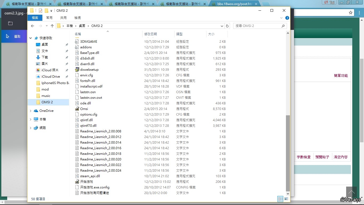Image resolution: width=364 pixels, height=205 pixels.
Task: Open the 檢視 ribbon tab
Action: 78,18
